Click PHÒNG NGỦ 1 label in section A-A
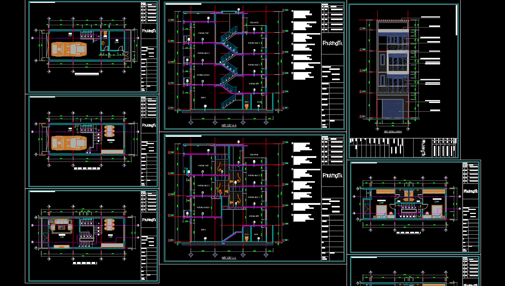 (254, 65)
